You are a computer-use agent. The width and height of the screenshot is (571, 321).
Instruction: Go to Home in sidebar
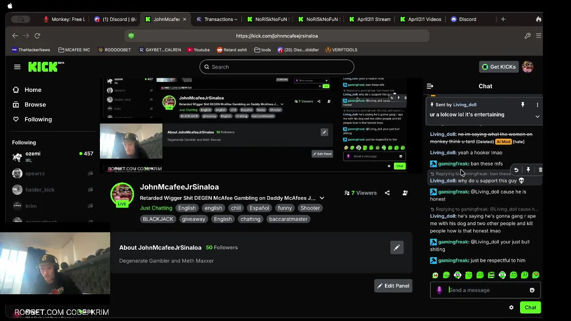33,90
